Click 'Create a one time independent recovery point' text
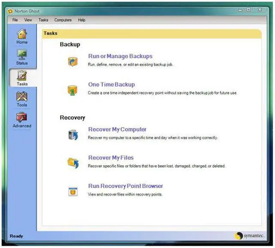Viewport: 275px width, 248px height. pyautogui.click(x=162, y=93)
